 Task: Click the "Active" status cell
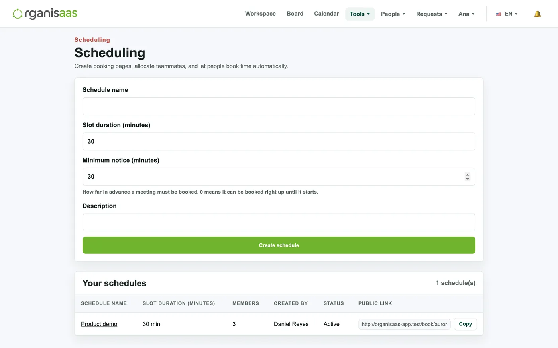click(x=332, y=324)
